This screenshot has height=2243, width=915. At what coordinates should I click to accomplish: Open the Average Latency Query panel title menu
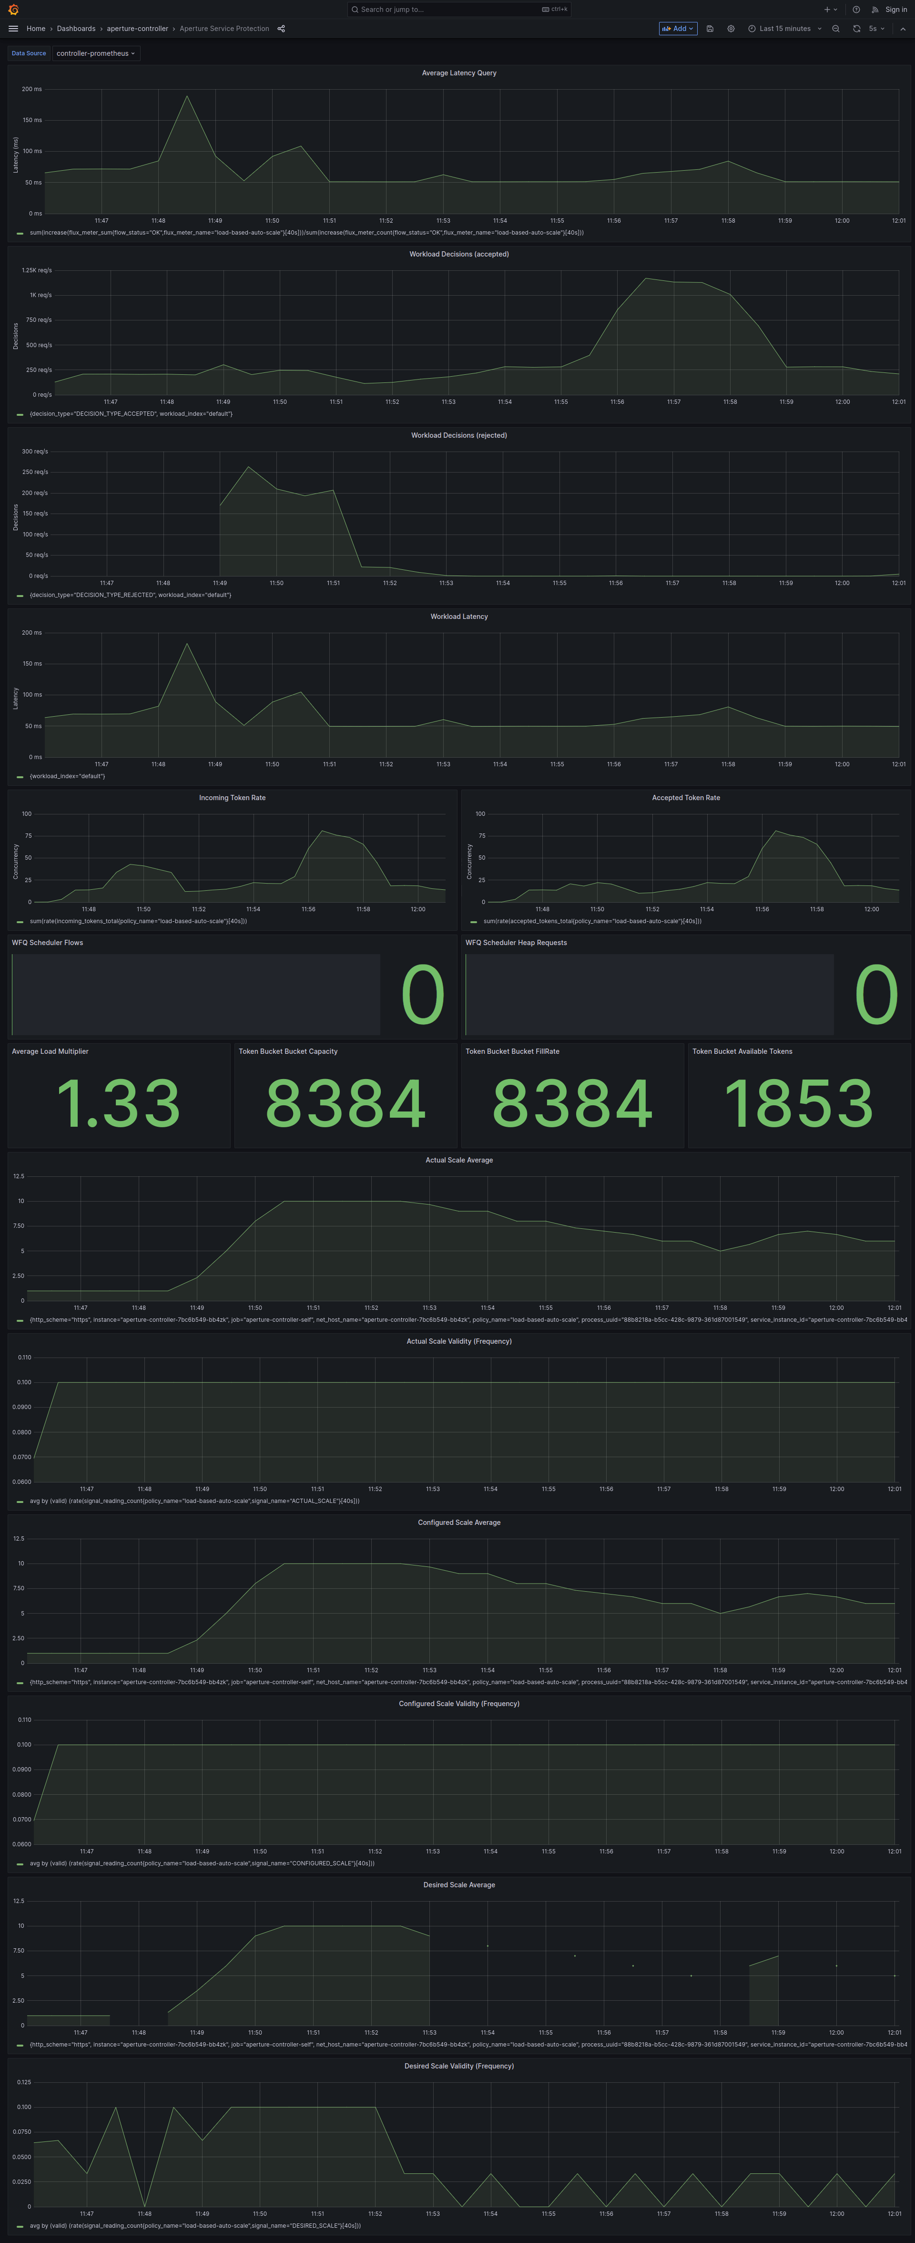(x=459, y=73)
